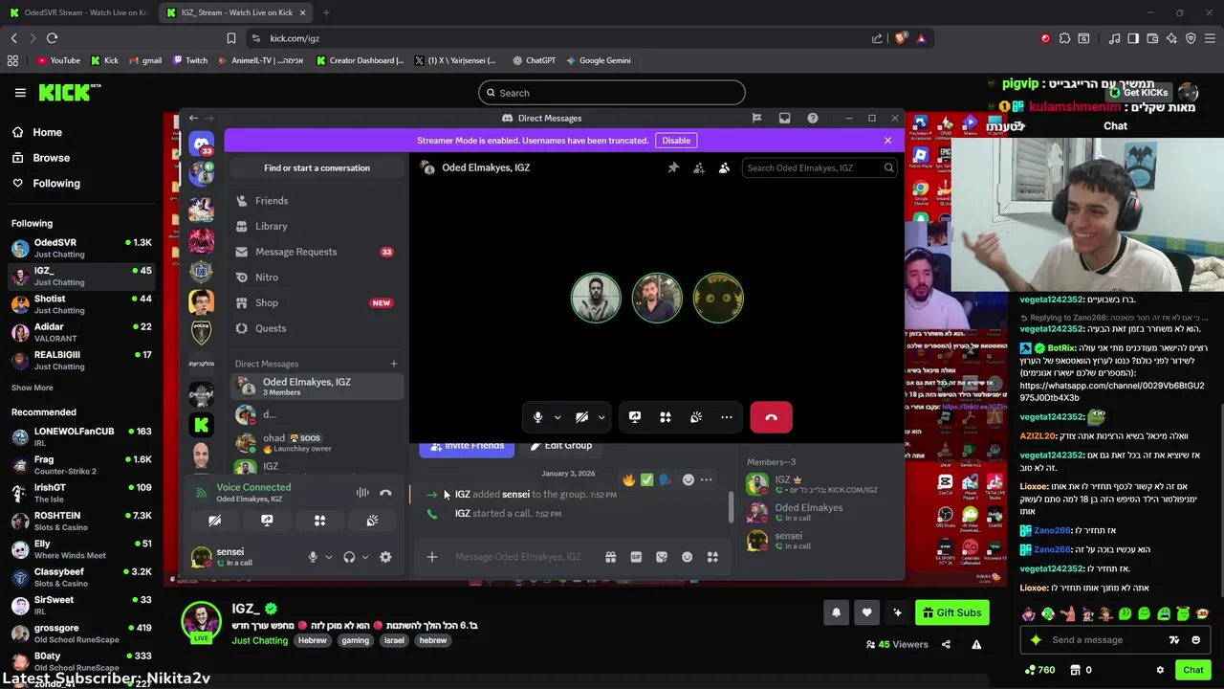The height and width of the screenshot is (689, 1224).
Task: Toggle member list icon in Discord header
Action: (x=724, y=167)
